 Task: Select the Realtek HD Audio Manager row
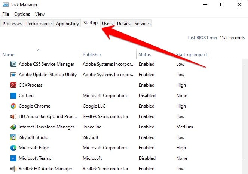coord(121,169)
